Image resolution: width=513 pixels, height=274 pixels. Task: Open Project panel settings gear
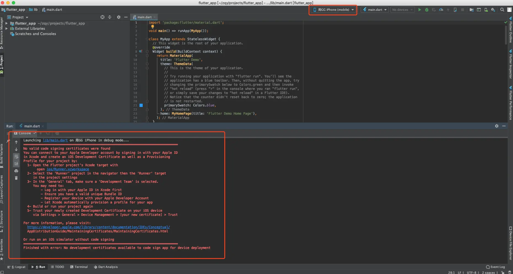[119, 17]
